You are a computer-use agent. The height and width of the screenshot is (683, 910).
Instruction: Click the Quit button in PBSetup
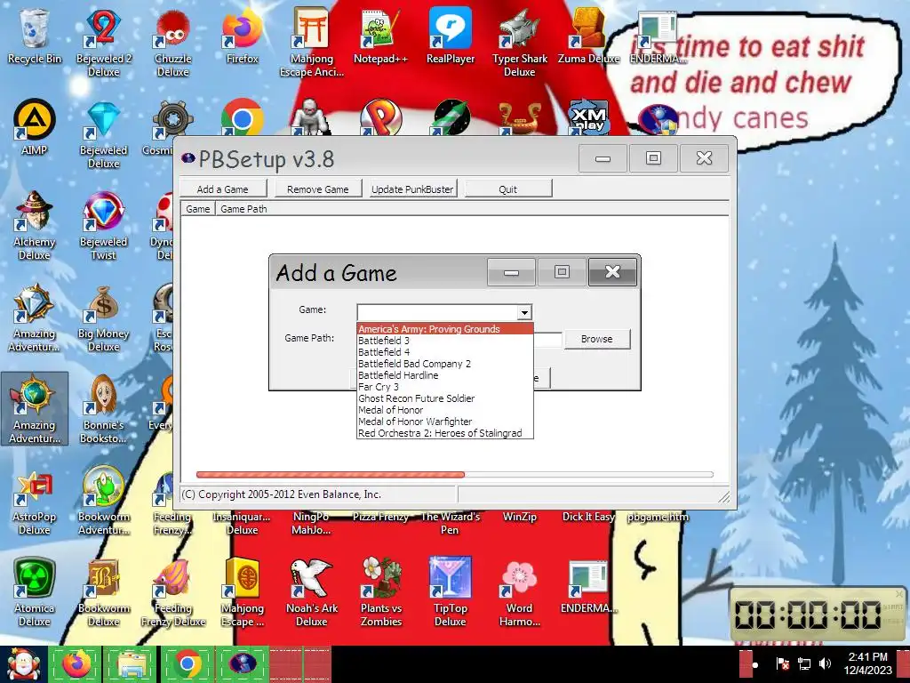(507, 189)
